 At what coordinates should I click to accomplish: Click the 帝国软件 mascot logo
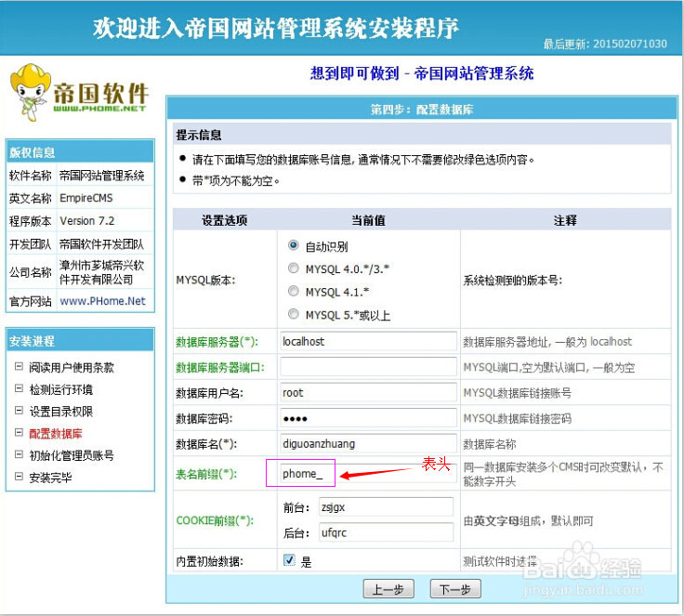(x=79, y=93)
